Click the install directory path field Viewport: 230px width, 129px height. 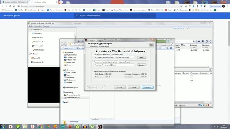(114, 57)
